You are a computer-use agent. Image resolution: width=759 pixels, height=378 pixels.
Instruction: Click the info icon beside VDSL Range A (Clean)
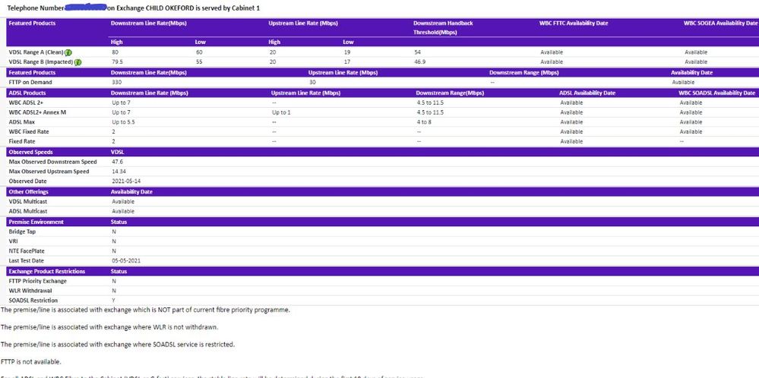[68, 52]
